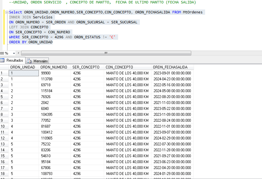The height and width of the screenshot is (179, 262).
Task: Select row header number 1
Action: tap(4, 73)
